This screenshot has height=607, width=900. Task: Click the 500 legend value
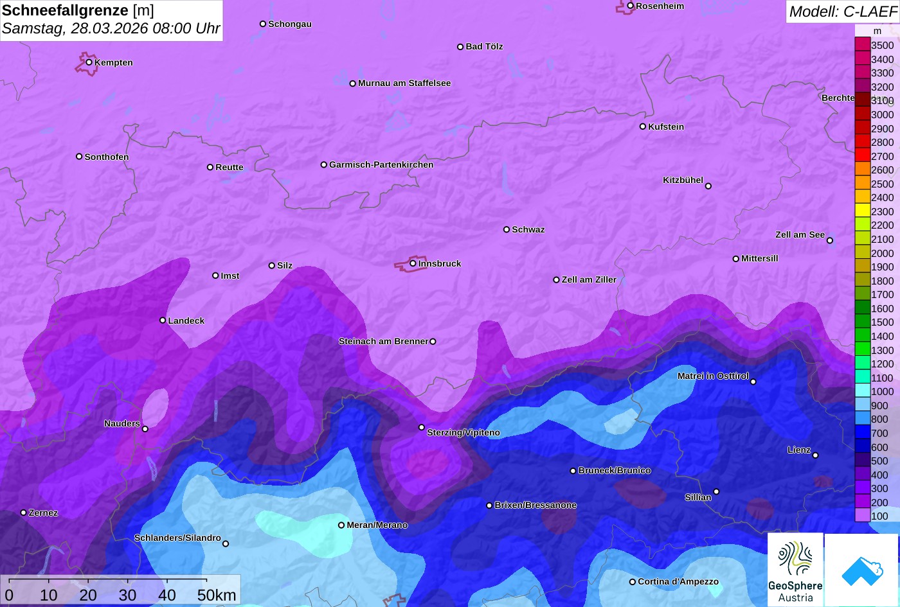879,461
